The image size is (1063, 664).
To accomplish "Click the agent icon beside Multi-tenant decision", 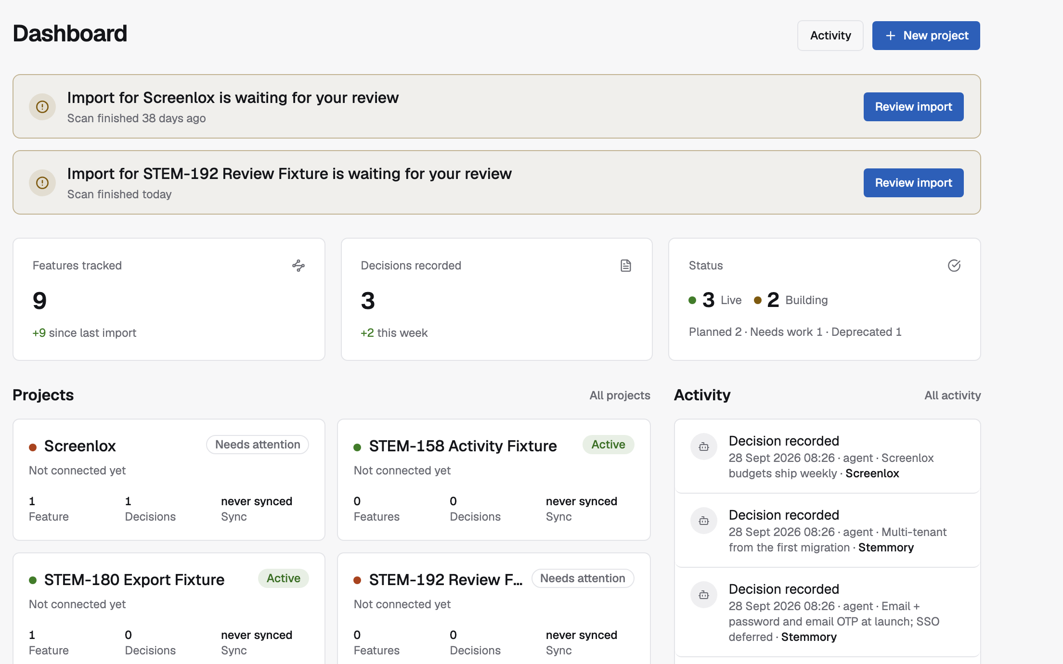I will coord(704,521).
